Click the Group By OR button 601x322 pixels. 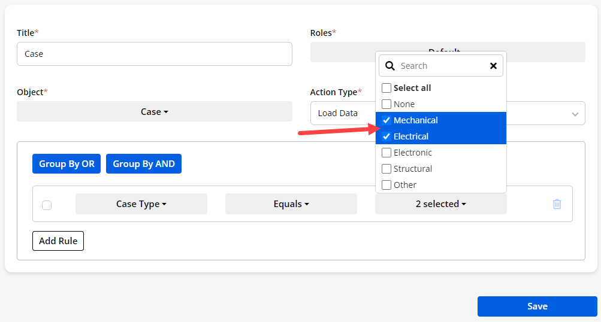click(67, 164)
